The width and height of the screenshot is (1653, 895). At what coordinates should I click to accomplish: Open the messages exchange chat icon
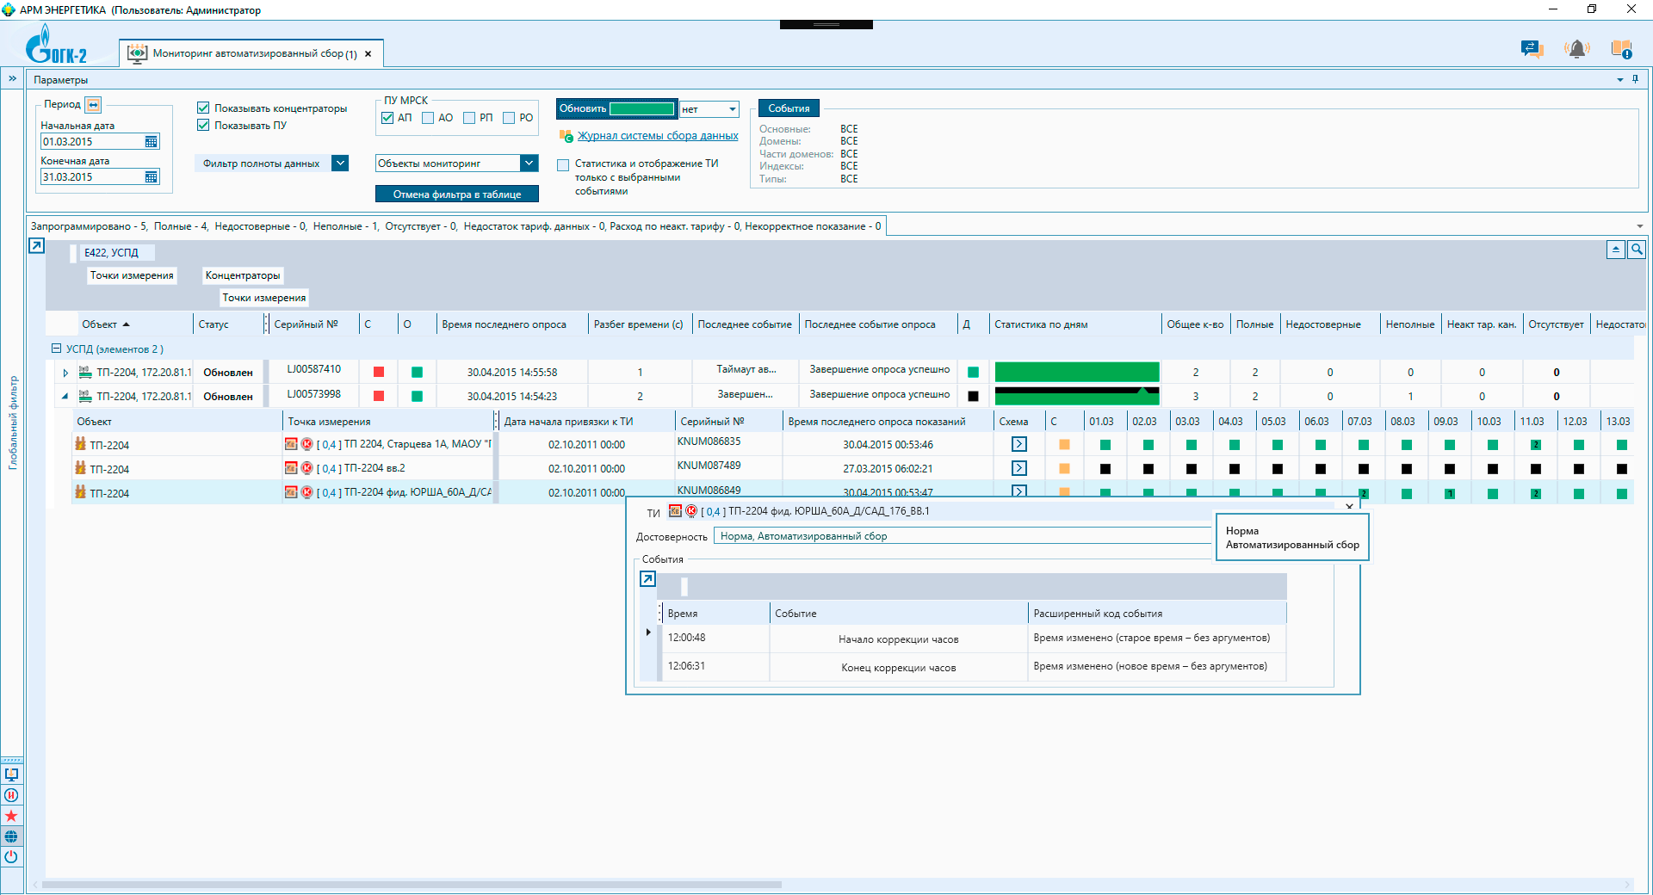[1532, 49]
